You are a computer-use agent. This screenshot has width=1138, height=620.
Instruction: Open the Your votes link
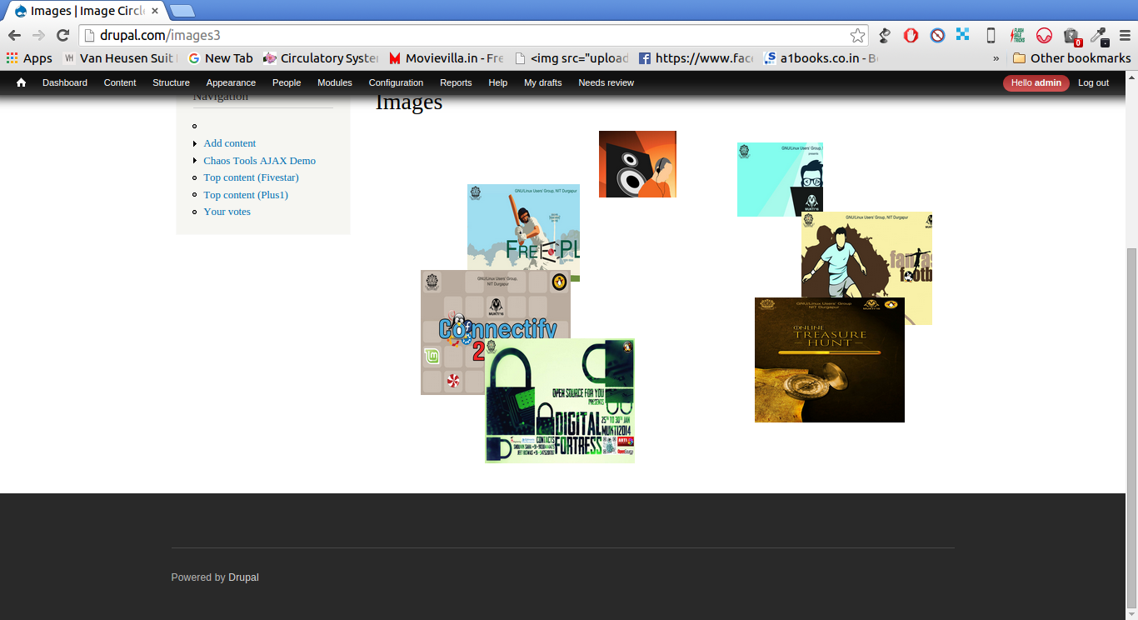point(227,212)
